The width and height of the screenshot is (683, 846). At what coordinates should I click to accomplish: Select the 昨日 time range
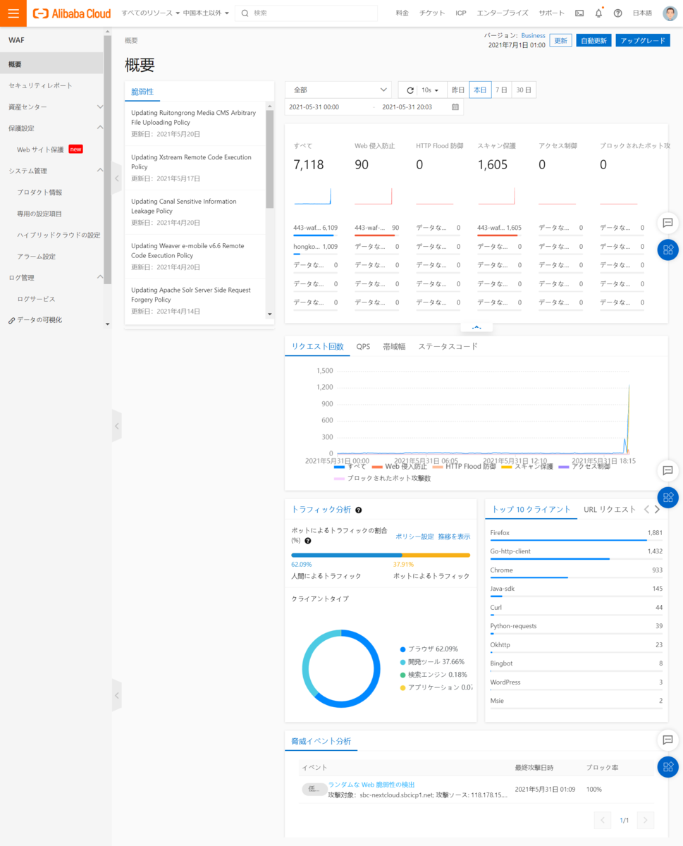click(x=458, y=90)
